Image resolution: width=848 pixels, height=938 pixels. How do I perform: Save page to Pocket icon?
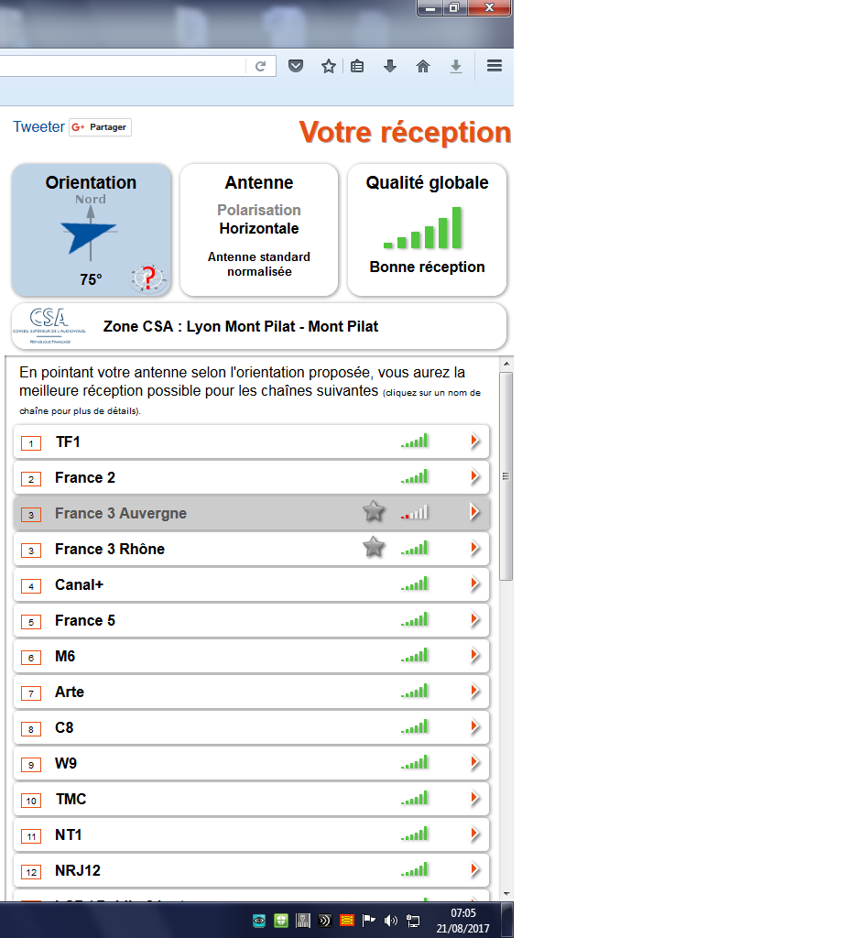coord(296,66)
